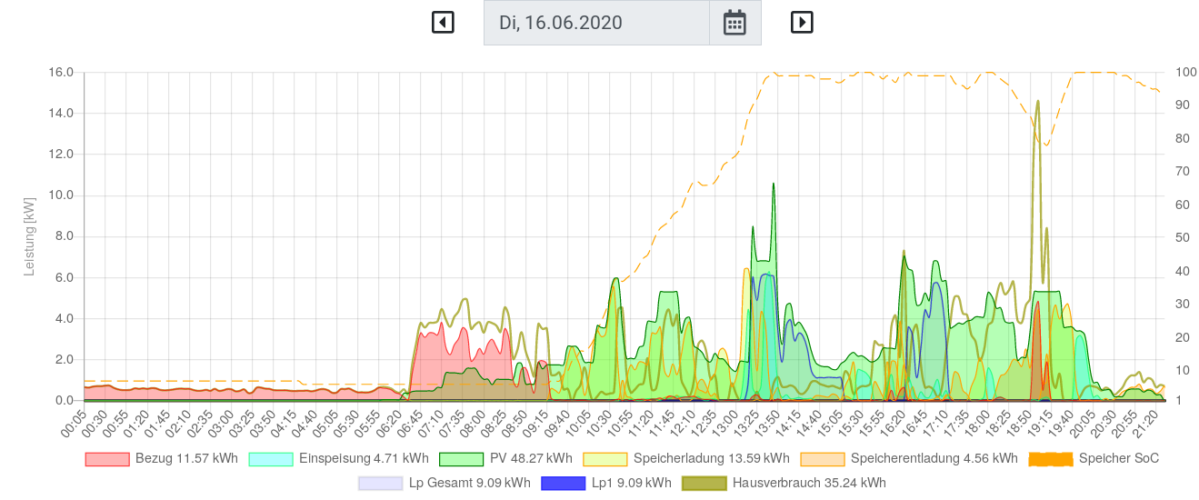
Task: Go to the previous day arrow
Action: 443,22
